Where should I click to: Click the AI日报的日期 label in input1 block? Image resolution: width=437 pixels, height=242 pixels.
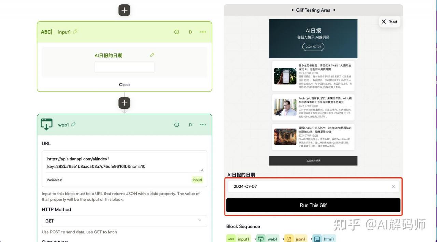[x=108, y=55]
